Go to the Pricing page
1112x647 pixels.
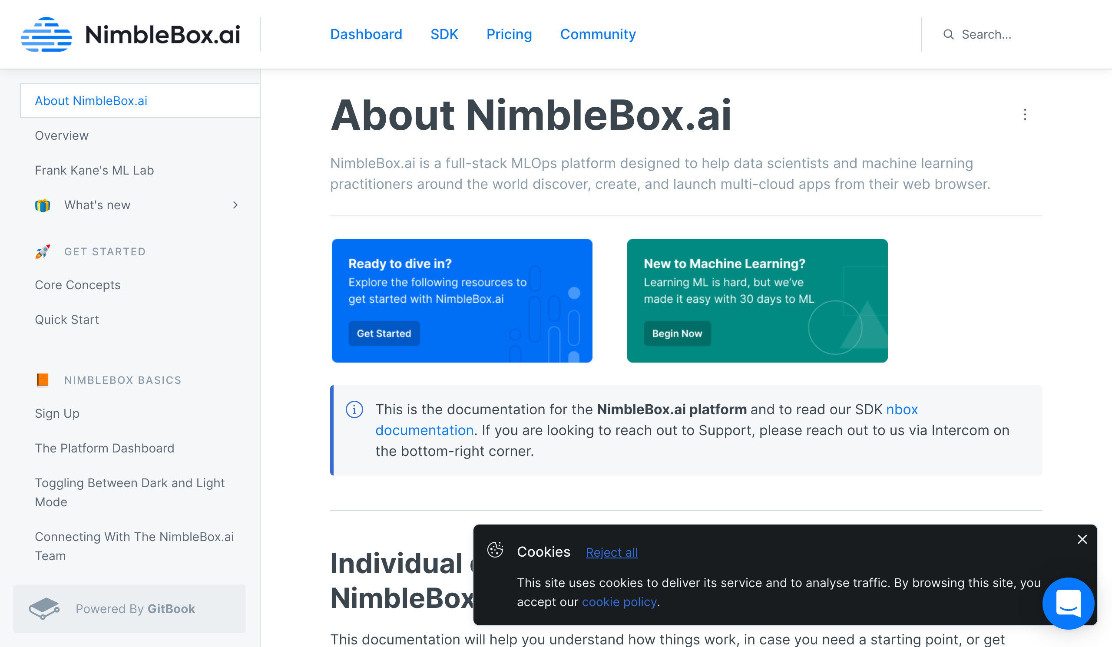click(509, 34)
